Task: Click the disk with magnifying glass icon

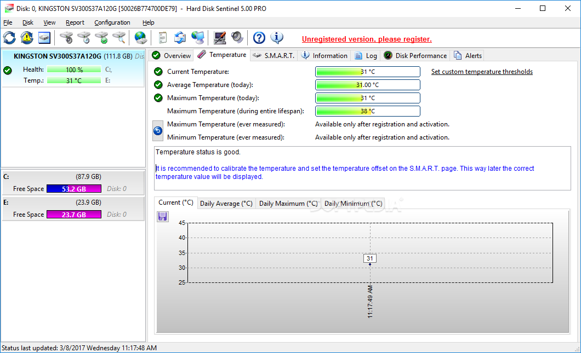Action: (119, 38)
